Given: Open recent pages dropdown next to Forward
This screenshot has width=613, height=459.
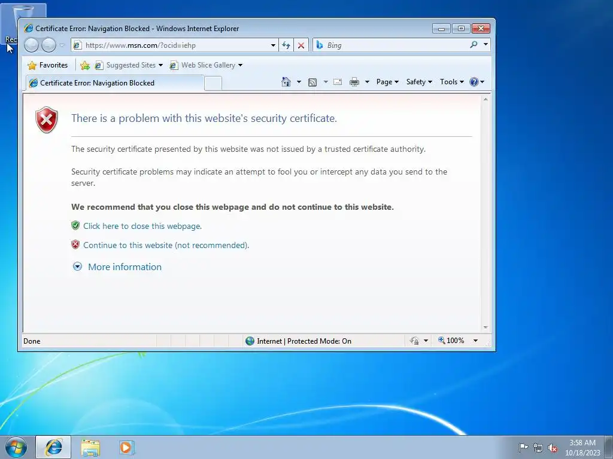Looking at the screenshot, I should coord(62,45).
